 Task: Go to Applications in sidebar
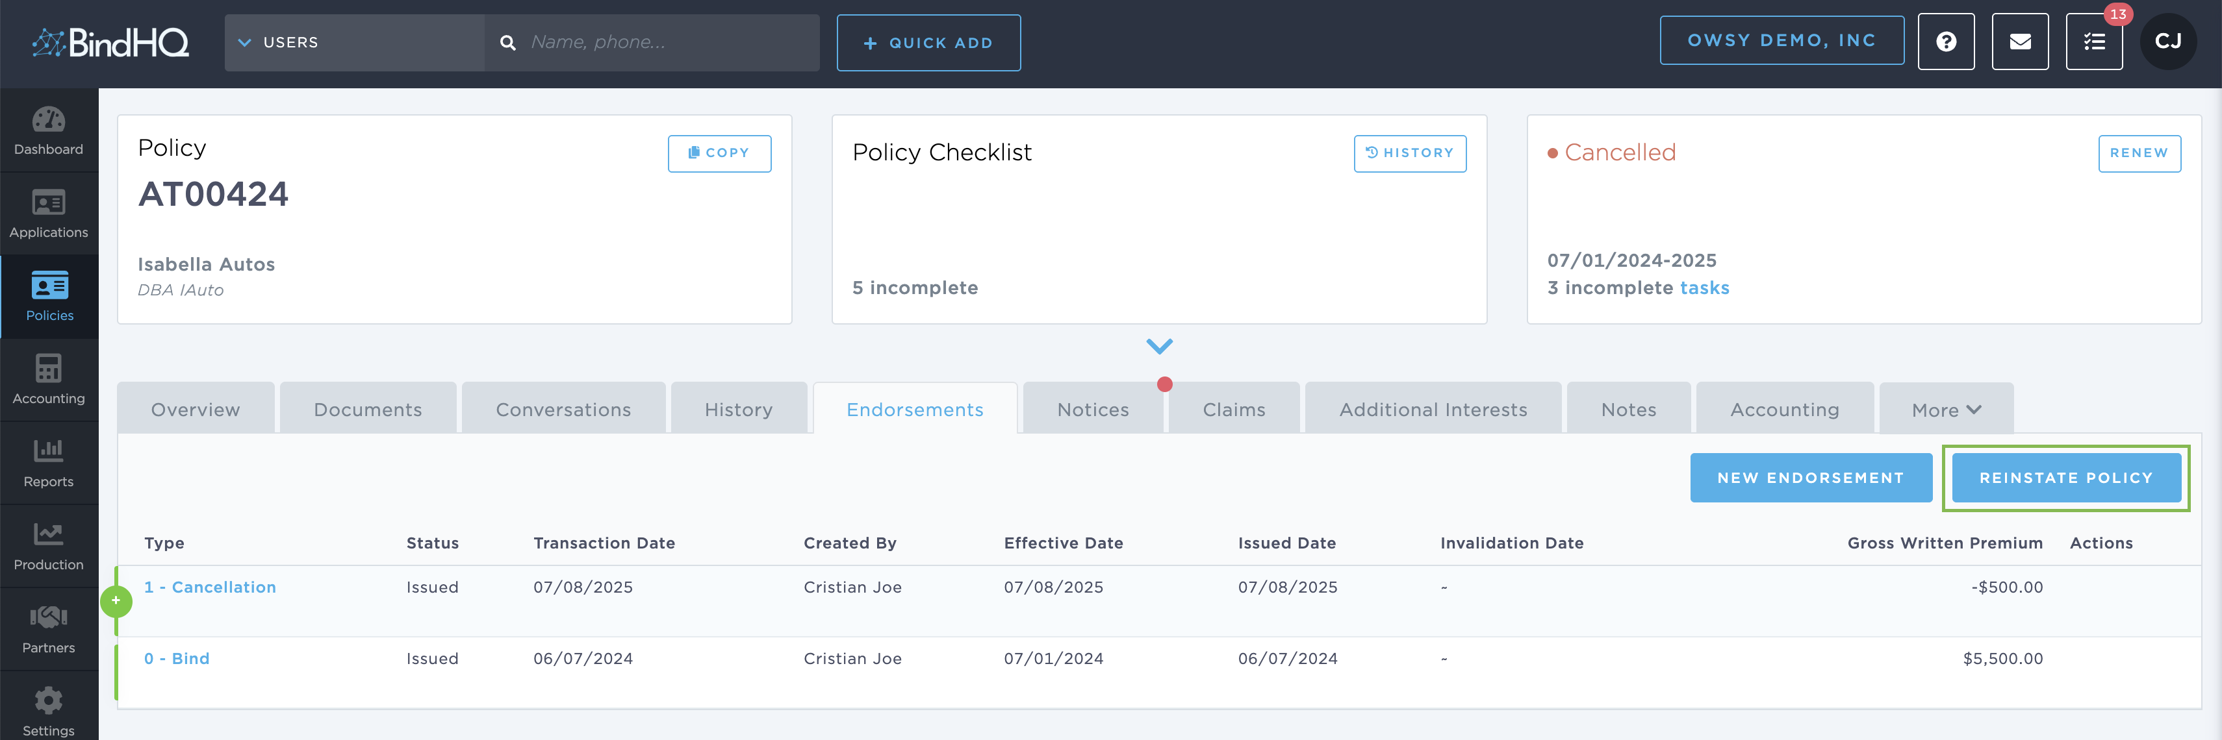[48, 214]
